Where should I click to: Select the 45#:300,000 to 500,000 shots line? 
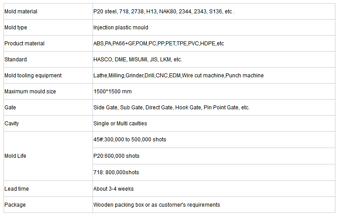click(130, 139)
